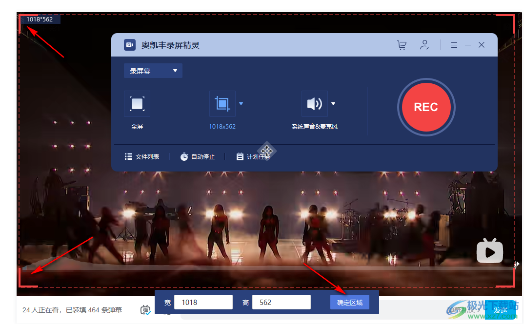Click the TV play logo on video
Viewport: 524px width, 324px height.
tap(489, 250)
